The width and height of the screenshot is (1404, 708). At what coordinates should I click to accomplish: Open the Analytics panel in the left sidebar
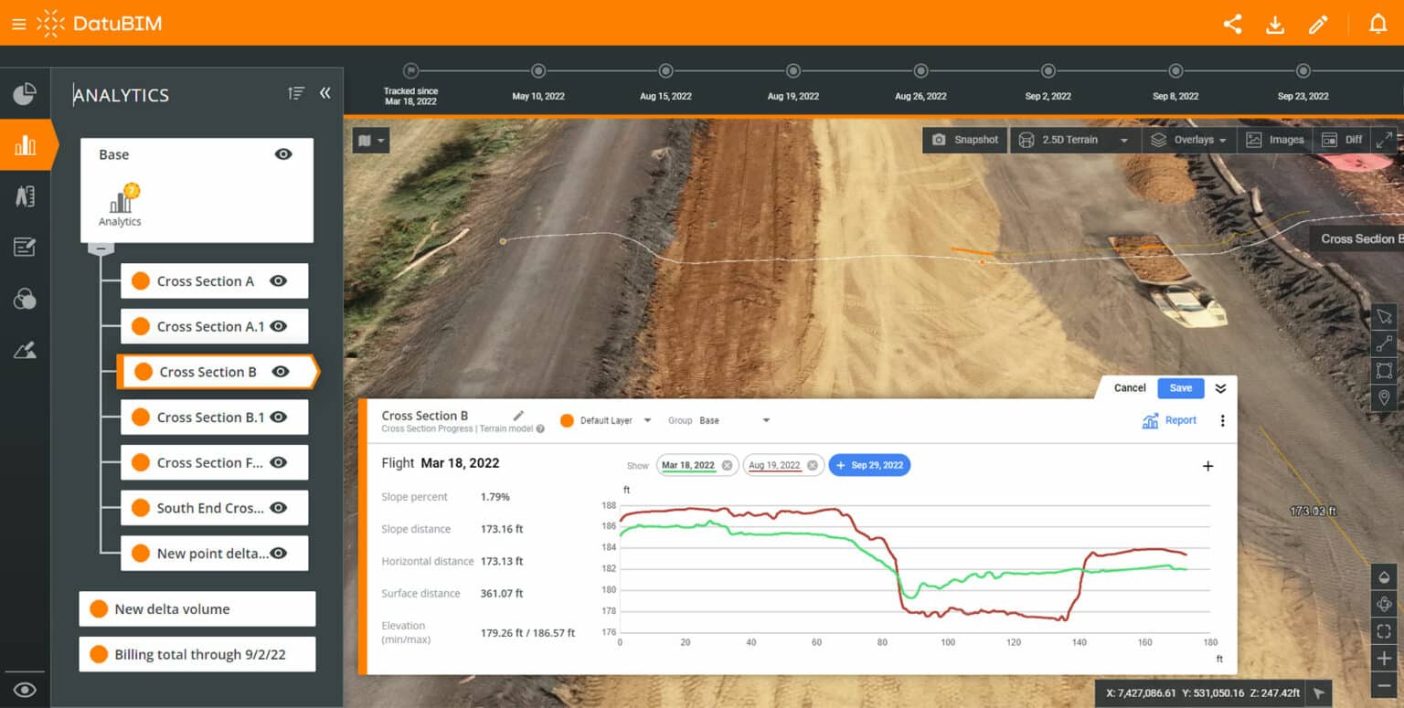point(25,144)
